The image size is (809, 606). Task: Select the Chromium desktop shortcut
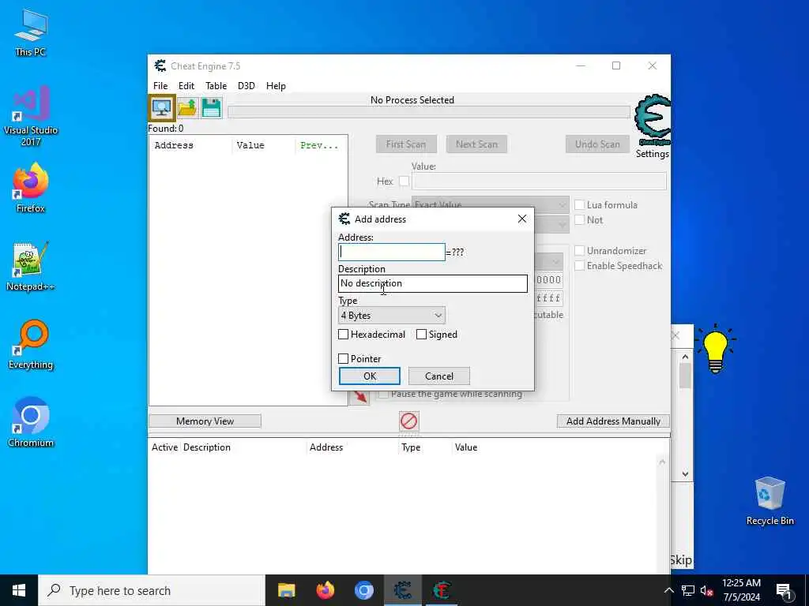(31, 423)
